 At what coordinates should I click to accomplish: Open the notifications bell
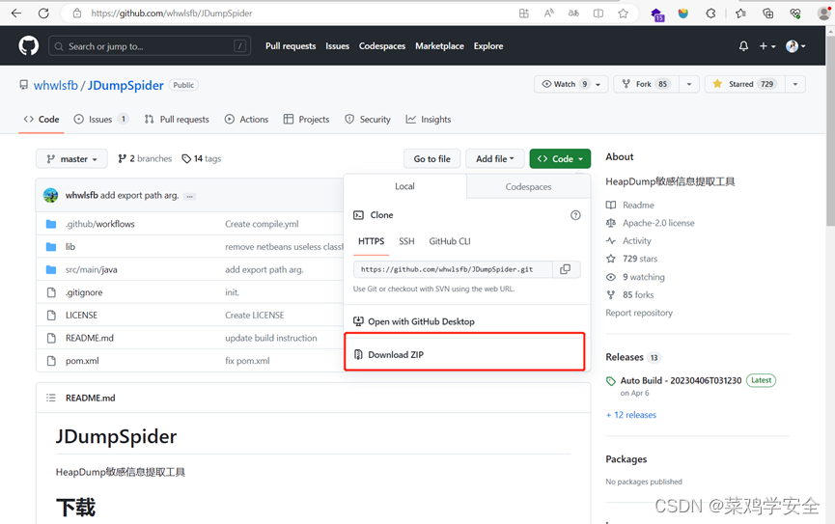pos(743,46)
